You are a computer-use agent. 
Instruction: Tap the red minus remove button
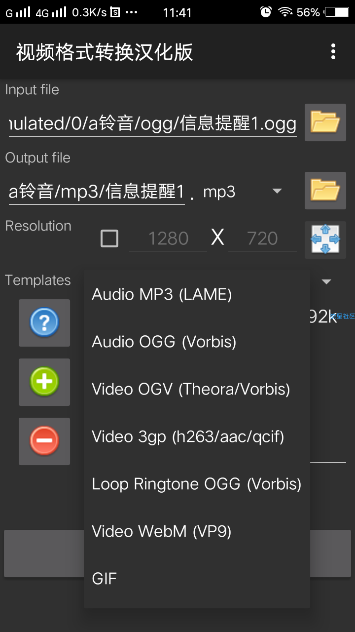pos(44,441)
